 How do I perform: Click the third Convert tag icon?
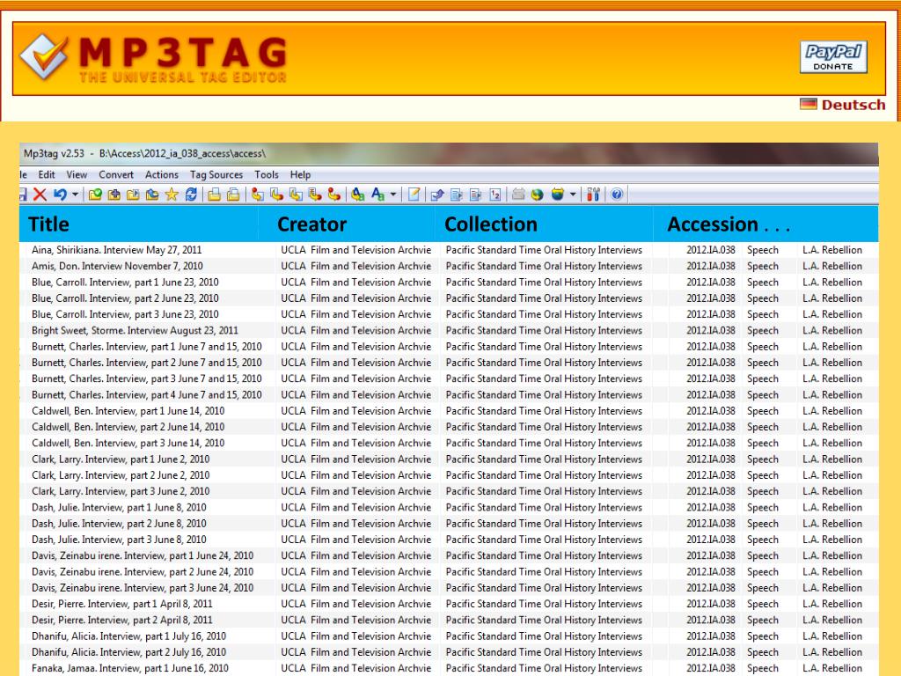[296, 195]
